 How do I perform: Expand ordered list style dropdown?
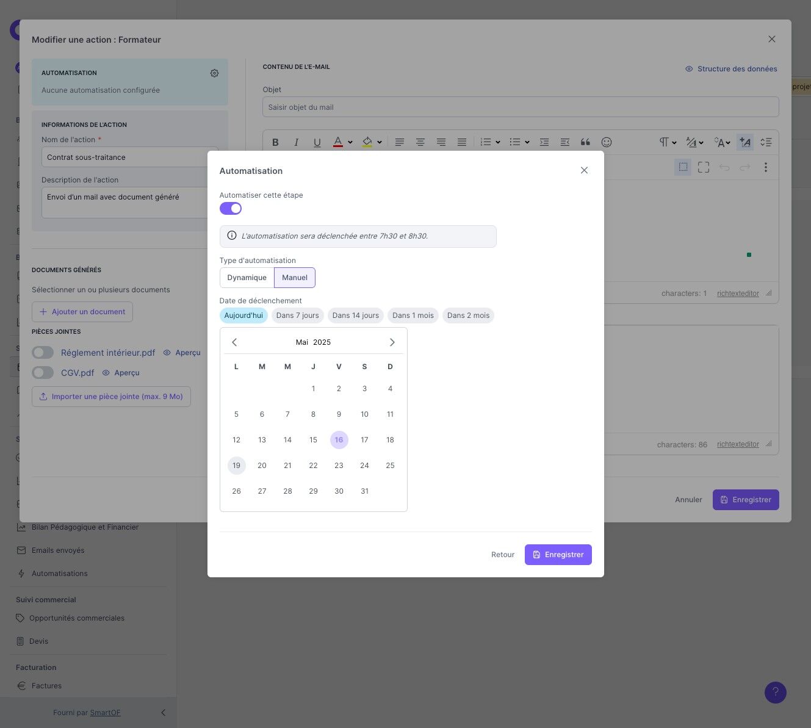click(x=498, y=142)
